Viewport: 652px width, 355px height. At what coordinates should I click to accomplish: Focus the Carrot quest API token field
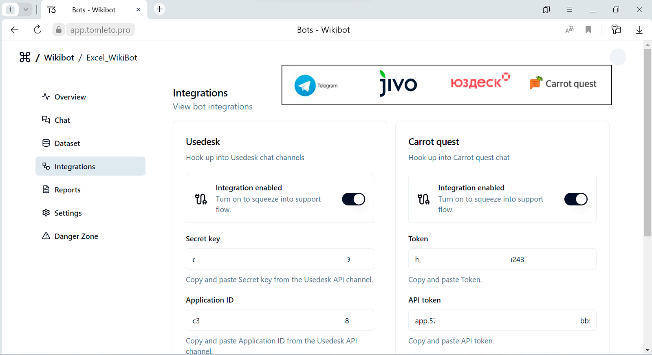[x=502, y=320]
